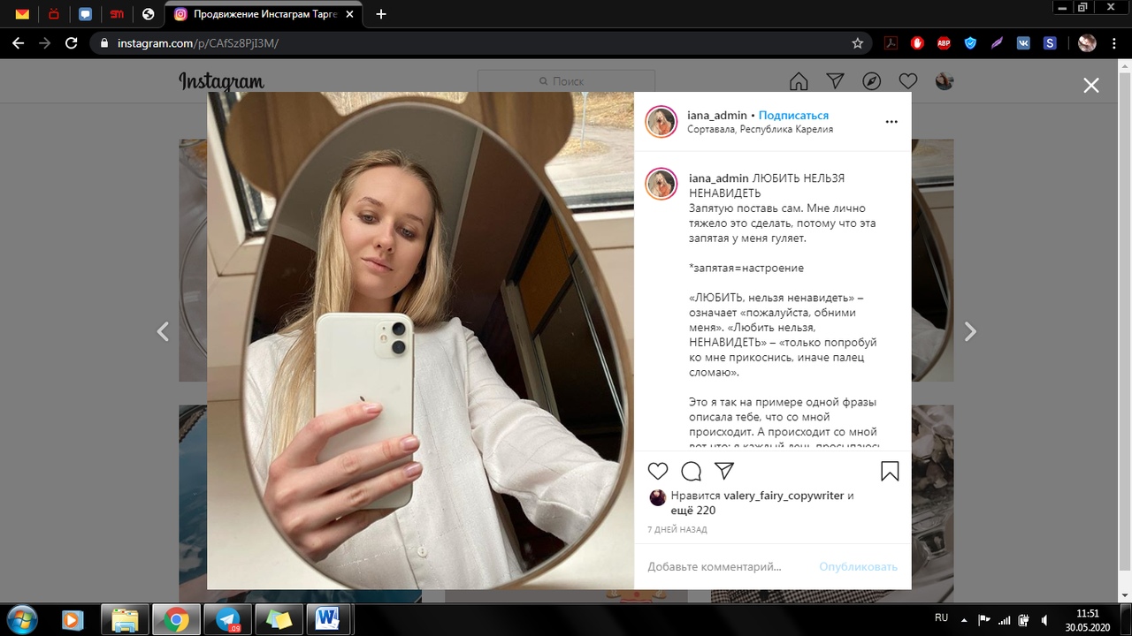Open Instagram explore compass icon
The image size is (1132, 636).
coord(871,81)
